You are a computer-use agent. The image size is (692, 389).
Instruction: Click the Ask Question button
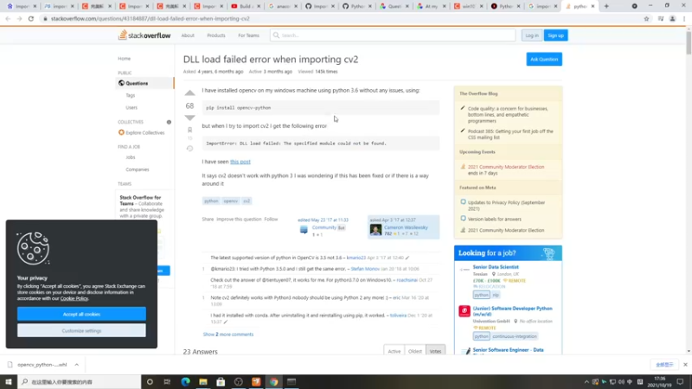coord(544,59)
